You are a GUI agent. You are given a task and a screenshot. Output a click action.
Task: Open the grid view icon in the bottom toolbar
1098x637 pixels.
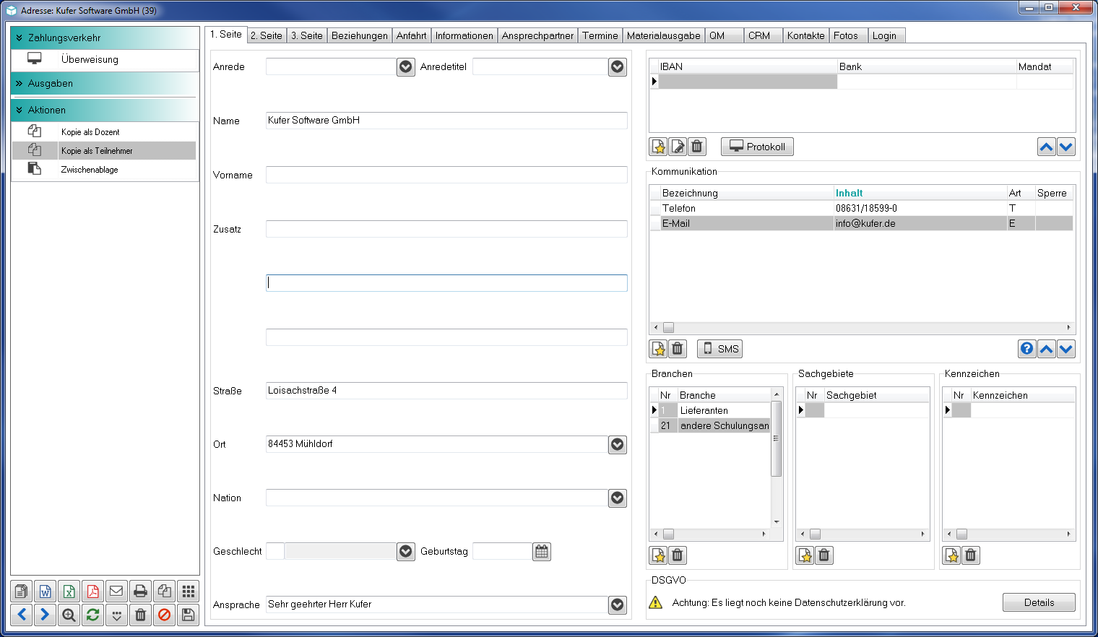(189, 591)
